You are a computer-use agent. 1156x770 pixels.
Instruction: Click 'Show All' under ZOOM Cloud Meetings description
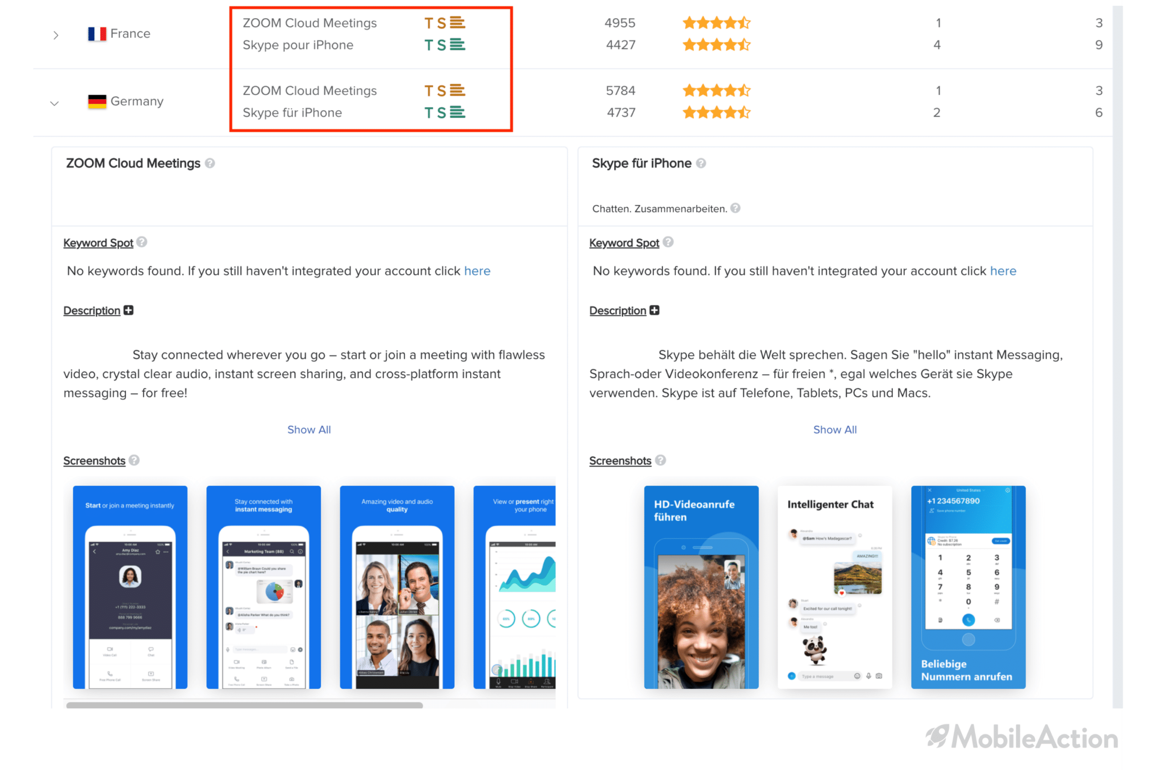pos(309,429)
